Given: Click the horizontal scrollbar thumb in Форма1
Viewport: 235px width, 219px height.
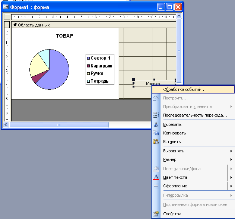Looking at the screenshot, I should point(59,125).
